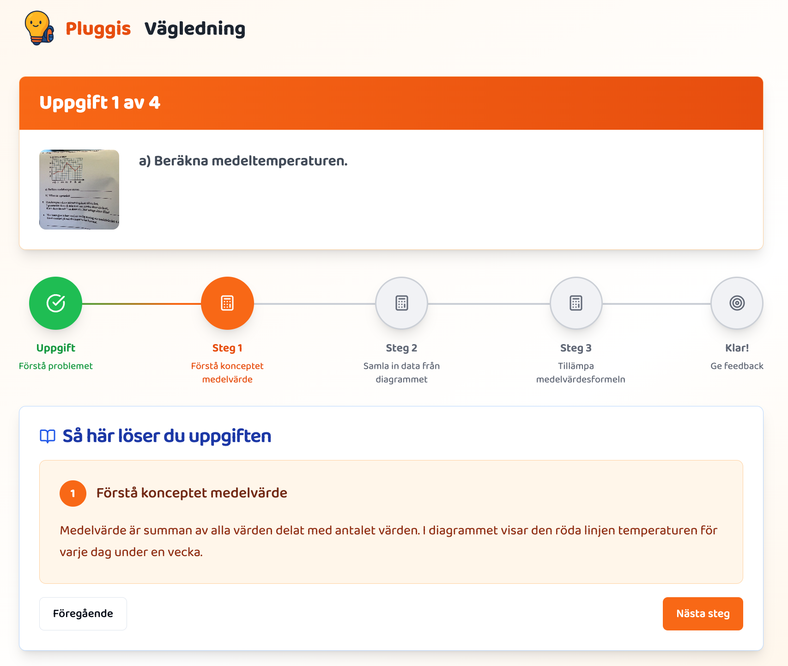Click the blue open book icon

[x=48, y=436]
